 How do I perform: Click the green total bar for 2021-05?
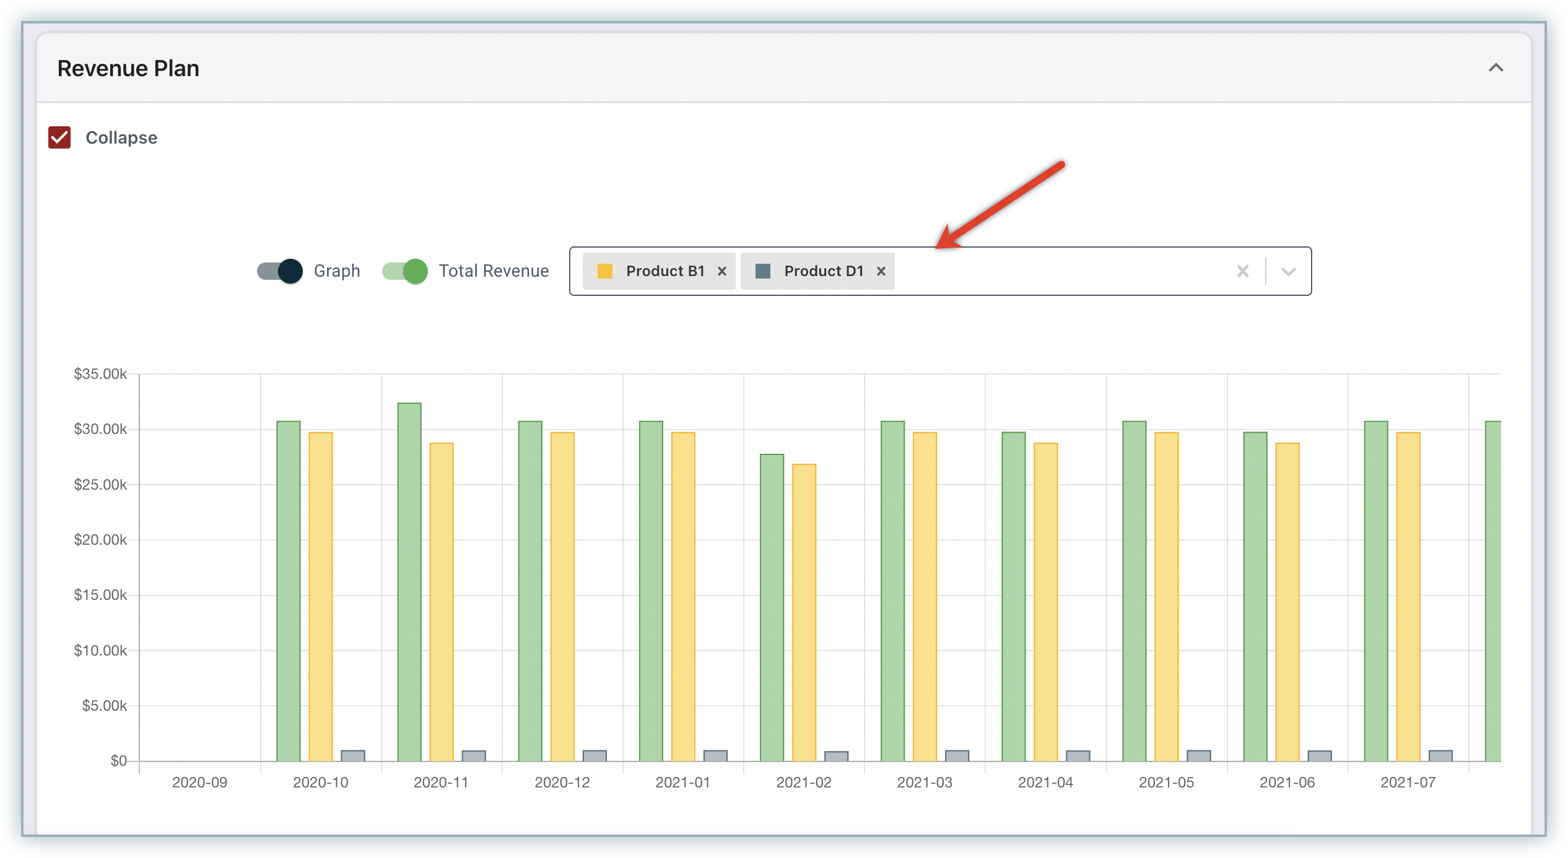[1135, 591]
